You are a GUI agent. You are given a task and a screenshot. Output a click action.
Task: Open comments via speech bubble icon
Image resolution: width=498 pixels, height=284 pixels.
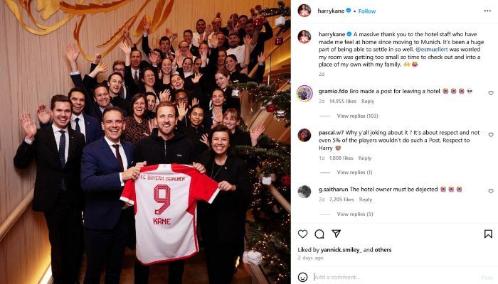tap(319, 234)
